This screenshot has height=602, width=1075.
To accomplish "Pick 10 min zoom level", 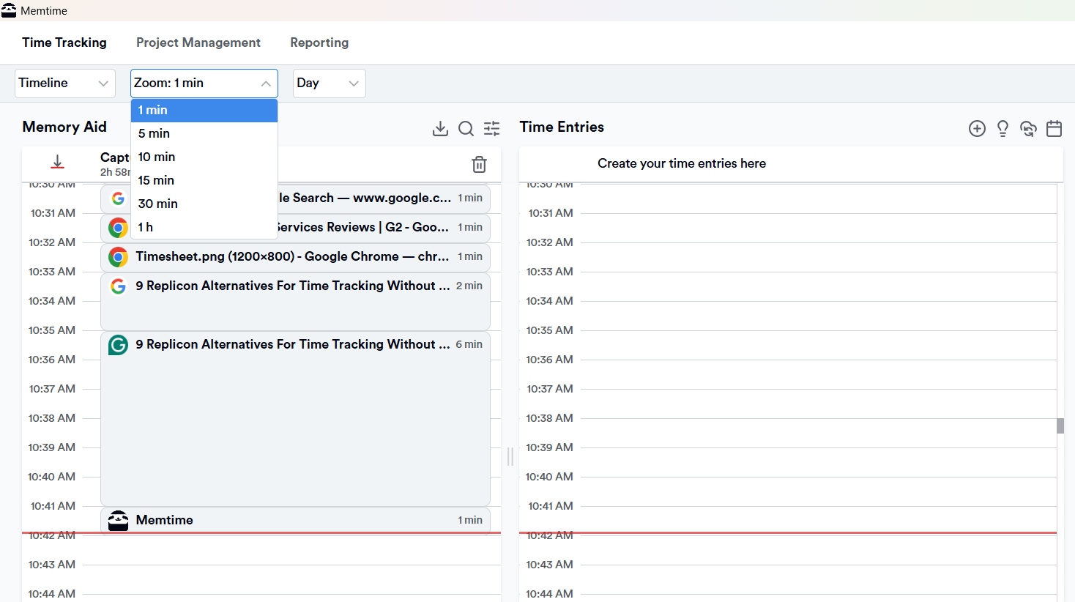I will [x=204, y=157].
